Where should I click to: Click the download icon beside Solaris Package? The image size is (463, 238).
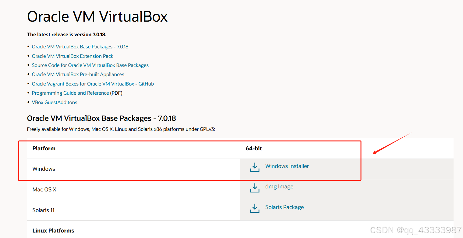click(x=255, y=208)
